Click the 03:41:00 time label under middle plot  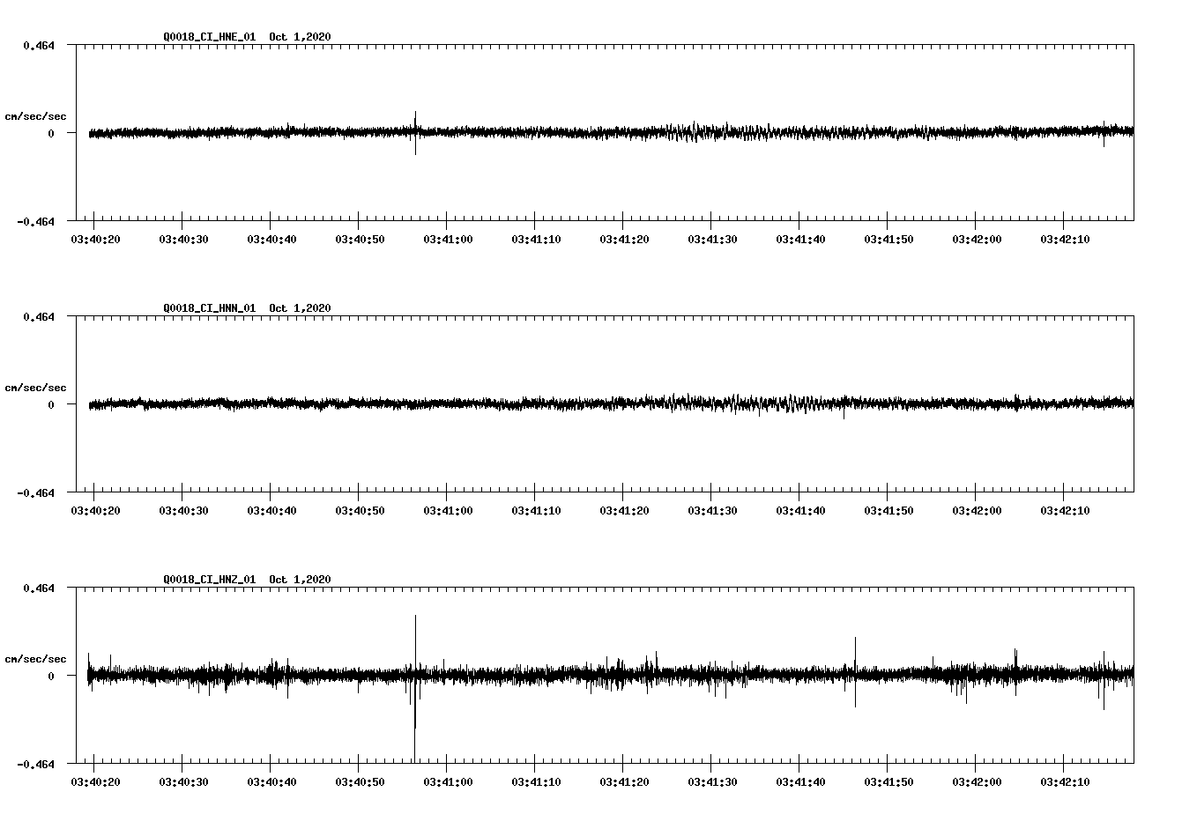tap(446, 508)
